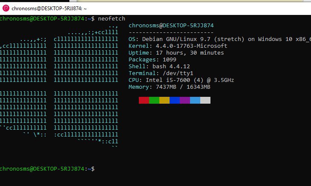
Task: Click the dark blue color block
Action: tap(175, 100)
